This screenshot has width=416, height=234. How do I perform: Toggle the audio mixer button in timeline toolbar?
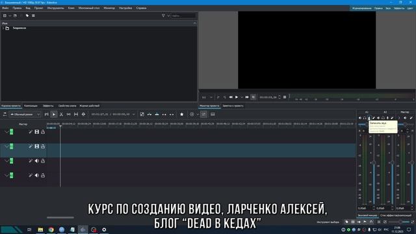(203, 114)
